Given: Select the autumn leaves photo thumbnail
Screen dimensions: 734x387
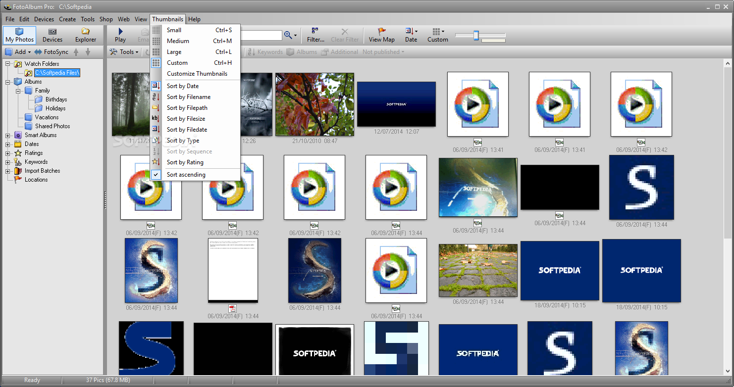Looking at the screenshot, I should point(315,104).
